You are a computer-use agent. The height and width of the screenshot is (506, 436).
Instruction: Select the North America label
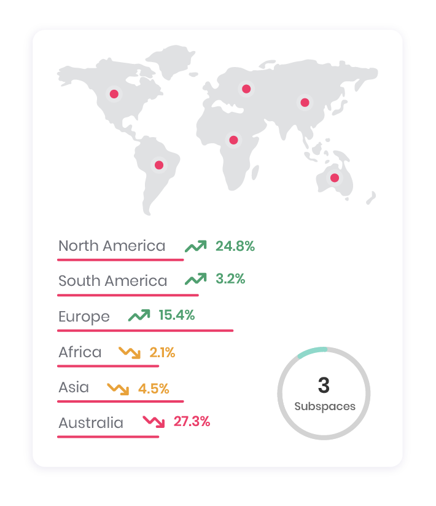(x=112, y=247)
